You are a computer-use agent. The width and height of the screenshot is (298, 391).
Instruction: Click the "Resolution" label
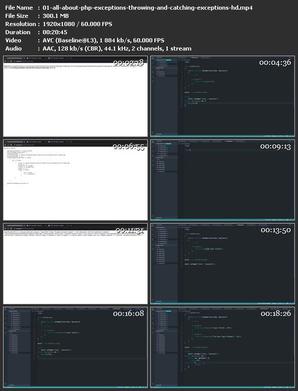point(20,24)
